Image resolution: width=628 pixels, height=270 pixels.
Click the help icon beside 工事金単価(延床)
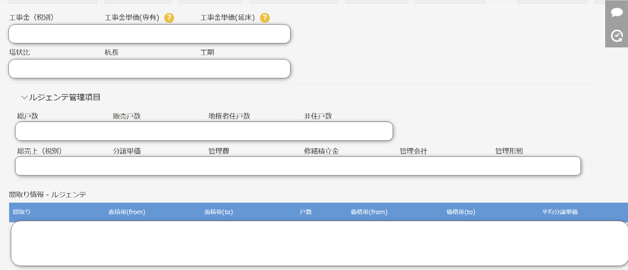tap(265, 18)
